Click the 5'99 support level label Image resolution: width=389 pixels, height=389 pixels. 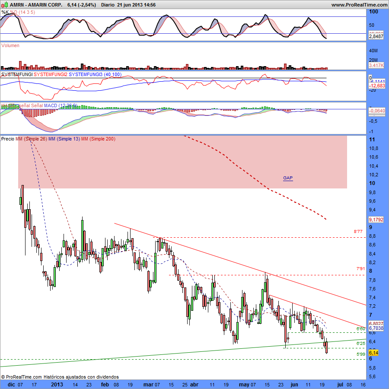pos(361,354)
